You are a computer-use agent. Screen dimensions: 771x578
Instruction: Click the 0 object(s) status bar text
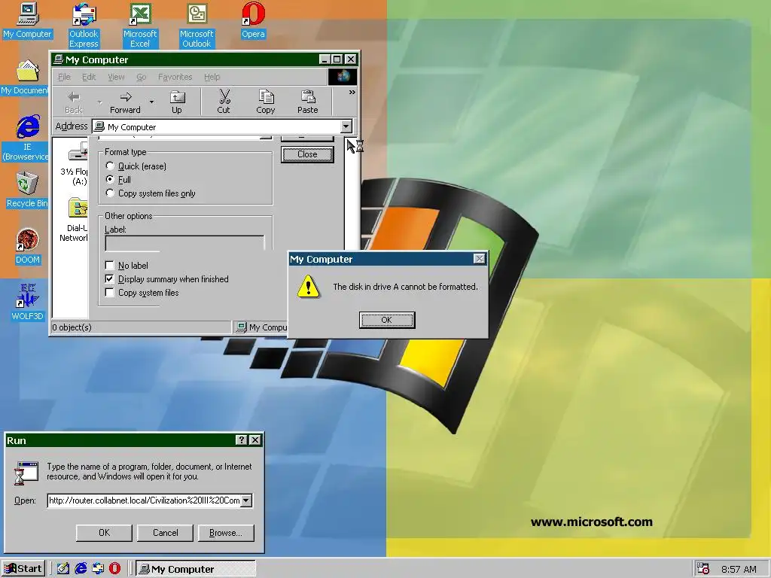pyautogui.click(x=72, y=327)
